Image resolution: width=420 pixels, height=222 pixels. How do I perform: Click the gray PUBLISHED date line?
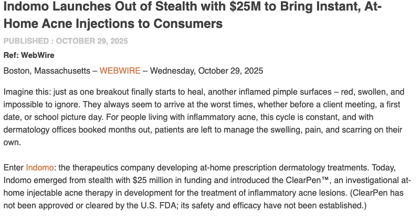coord(66,41)
